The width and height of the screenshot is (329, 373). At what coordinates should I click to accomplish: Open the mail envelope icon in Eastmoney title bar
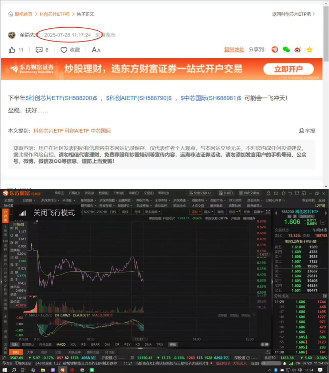[276, 193]
